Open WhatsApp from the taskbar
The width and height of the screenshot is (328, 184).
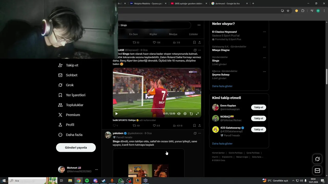(120, 181)
